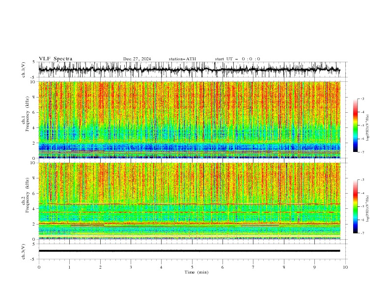Viewport: 389px width, 300px height.
Task: Click the time axis tick label "9"
Action: pos(314,267)
